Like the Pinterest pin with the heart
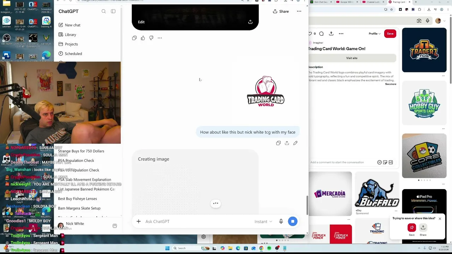 pos(310,34)
